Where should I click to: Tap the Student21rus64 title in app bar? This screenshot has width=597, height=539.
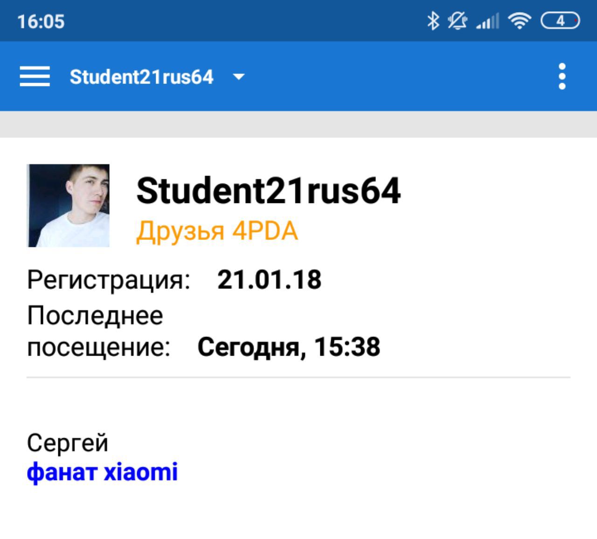tap(141, 77)
